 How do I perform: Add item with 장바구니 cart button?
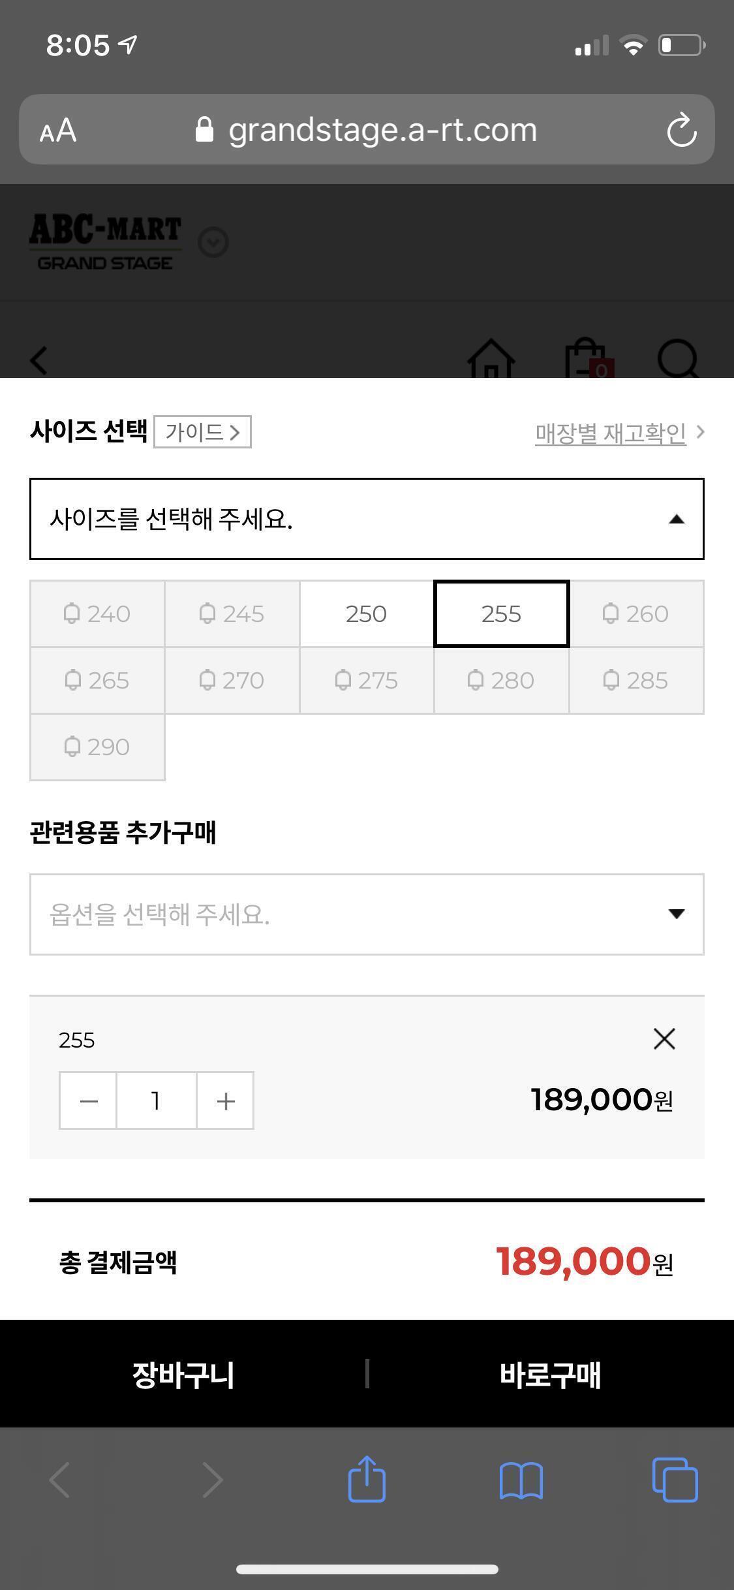click(183, 1374)
